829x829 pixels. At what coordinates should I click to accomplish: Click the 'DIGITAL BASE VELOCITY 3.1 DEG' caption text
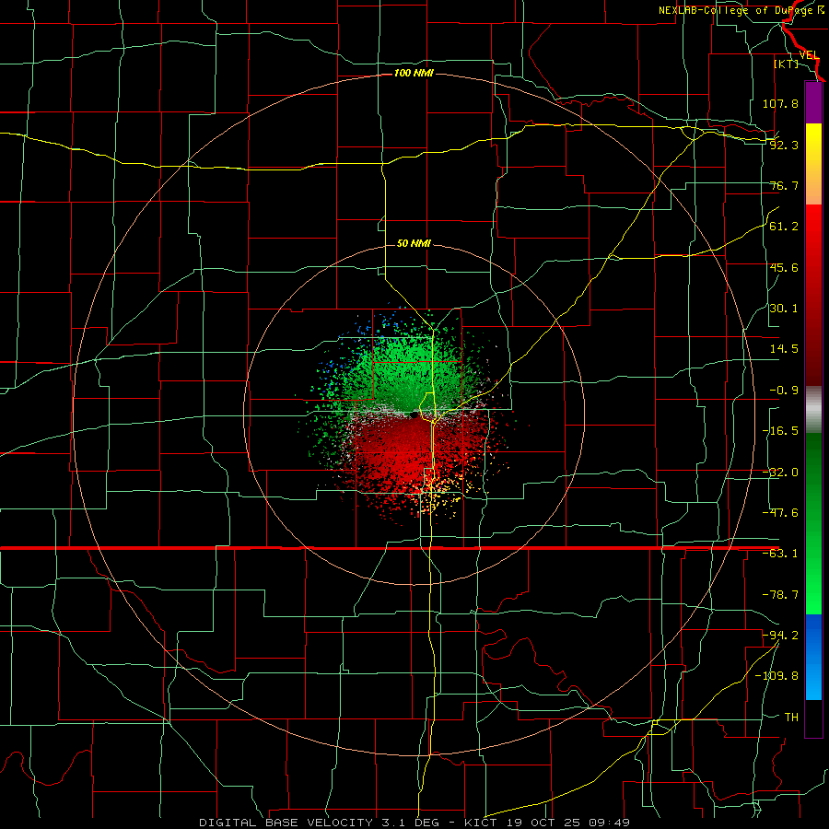coord(319,823)
